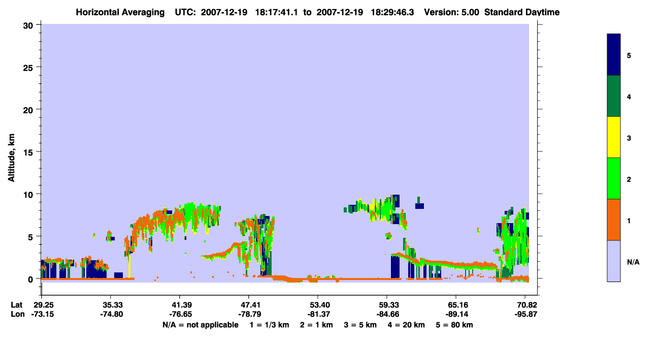Image resolution: width=660 pixels, height=339 pixels.
Task: Click latitude value 29.25
Action: coord(43,305)
